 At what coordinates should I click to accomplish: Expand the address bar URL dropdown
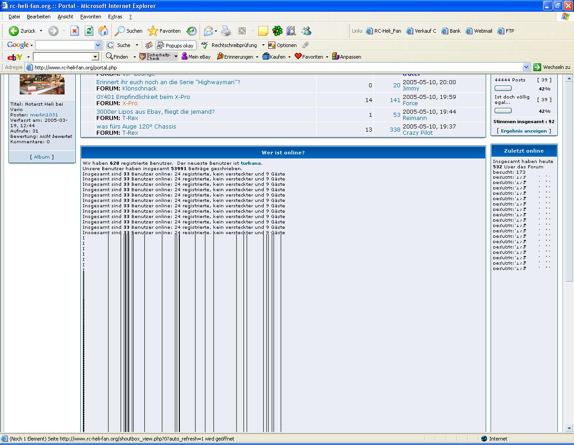pos(526,67)
